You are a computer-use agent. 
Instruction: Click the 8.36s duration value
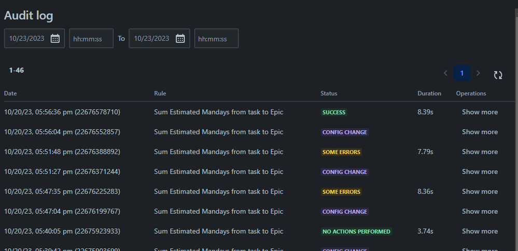[x=425, y=191]
